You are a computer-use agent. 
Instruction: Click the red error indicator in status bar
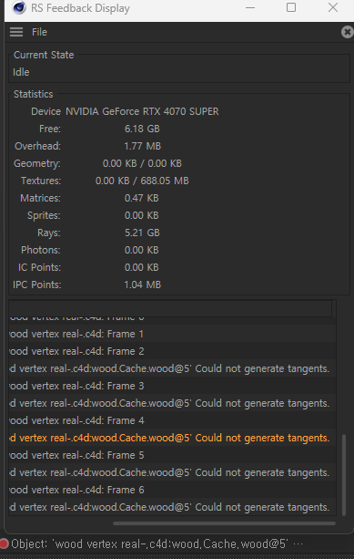point(4,543)
